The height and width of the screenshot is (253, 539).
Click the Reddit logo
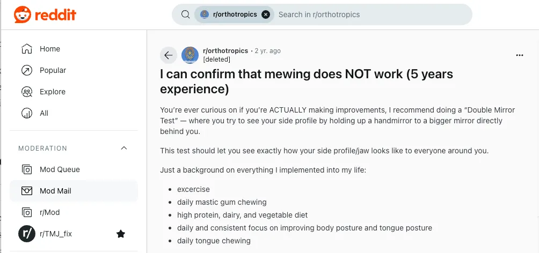[x=45, y=15]
